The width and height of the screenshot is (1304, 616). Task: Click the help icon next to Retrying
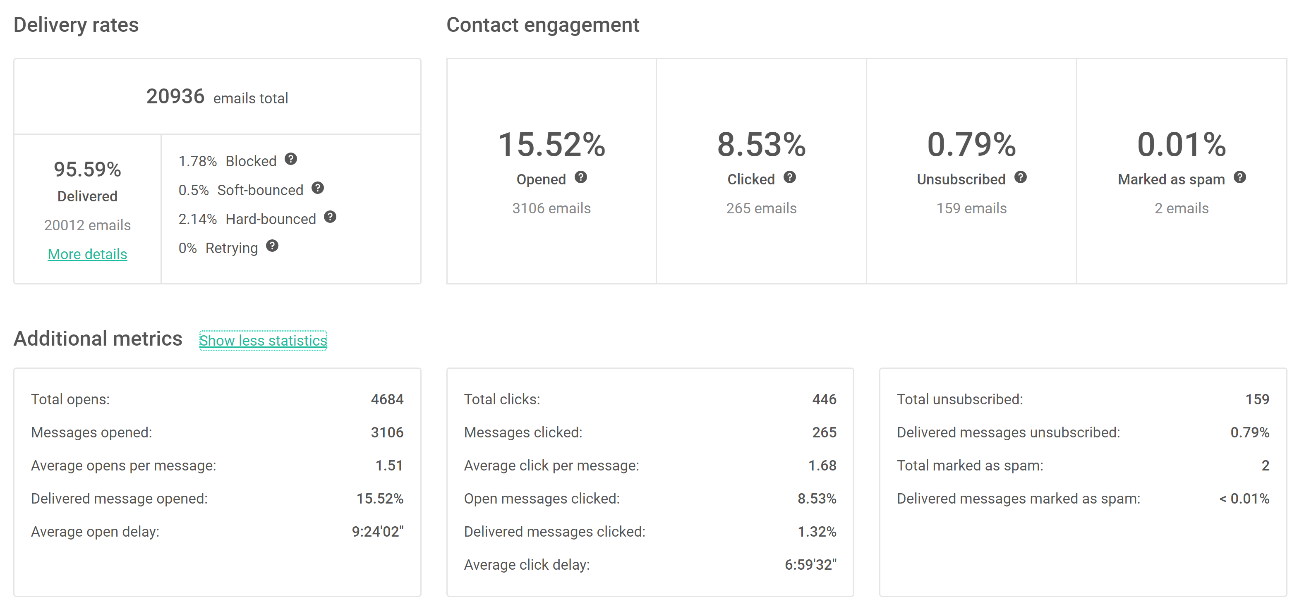[272, 246]
